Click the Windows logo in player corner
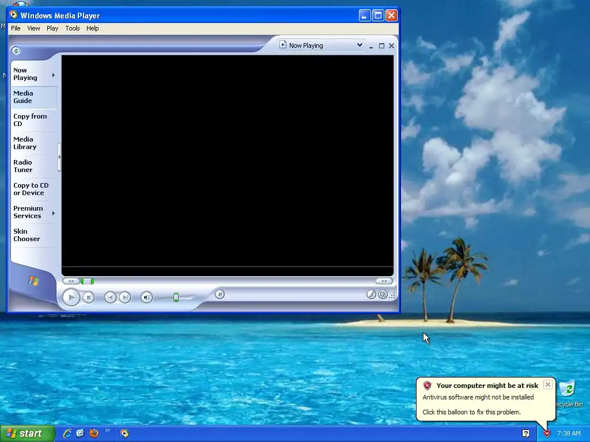Screen dimensions: 590x442 pyautogui.click(x=33, y=280)
